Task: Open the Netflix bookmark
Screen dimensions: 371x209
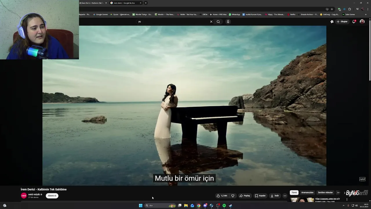Action: [292, 15]
